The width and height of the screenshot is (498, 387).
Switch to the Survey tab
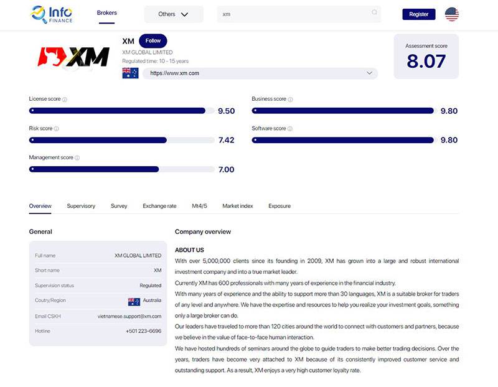click(119, 206)
